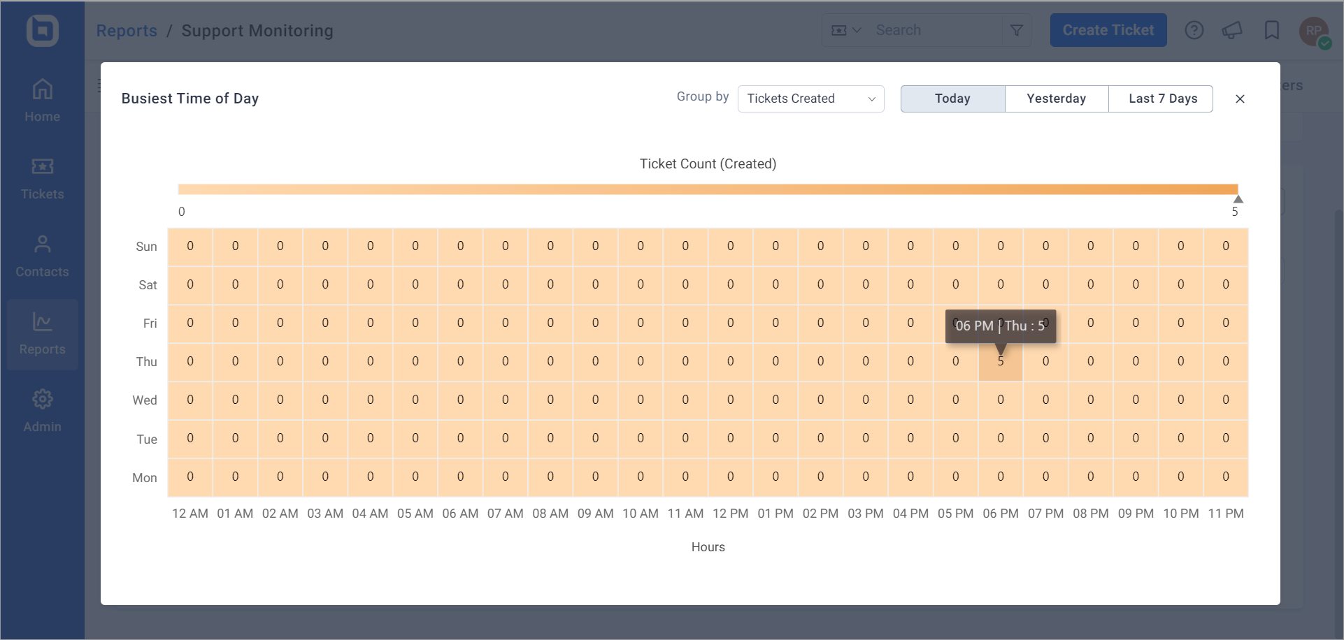Screen dimensions: 1344x640
Task: Open the RP user avatar menu
Action: pos(1315,31)
